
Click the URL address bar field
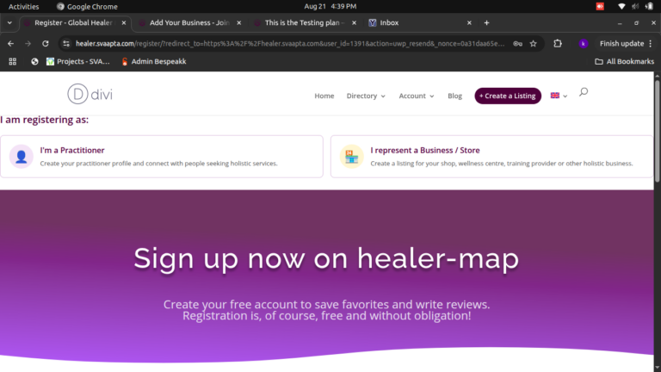[x=289, y=43]
